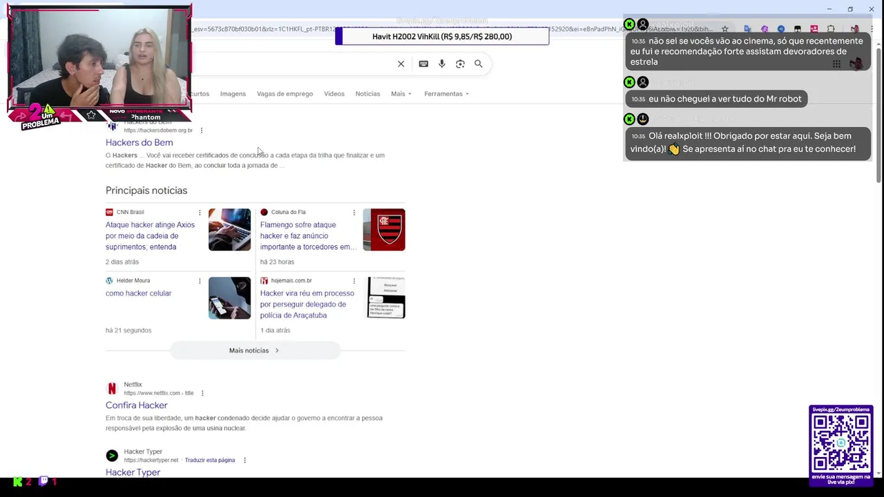Click the '2 dias atrás' timestamp
884x497 pixels.
point(122,262)
